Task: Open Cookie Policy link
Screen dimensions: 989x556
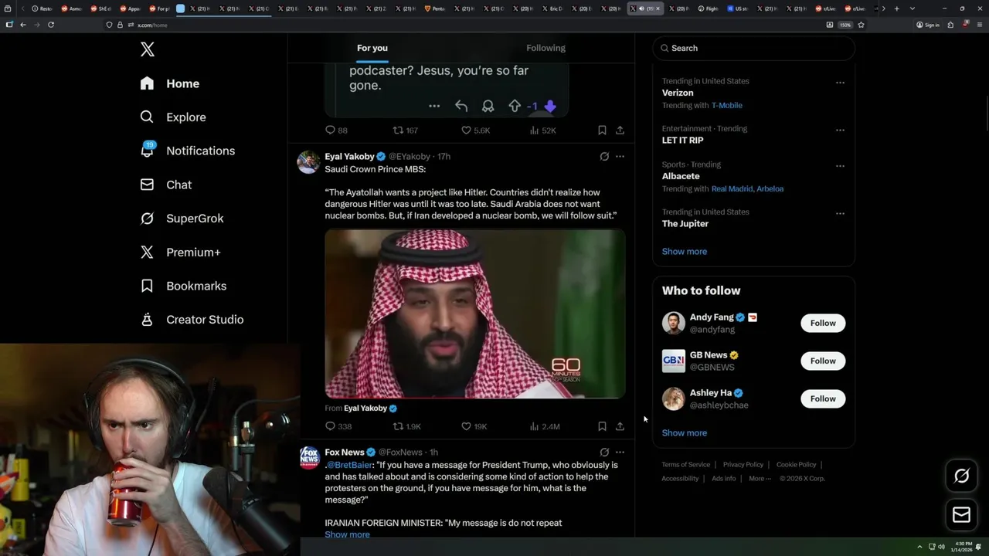Action: click(x=796, y=465)
